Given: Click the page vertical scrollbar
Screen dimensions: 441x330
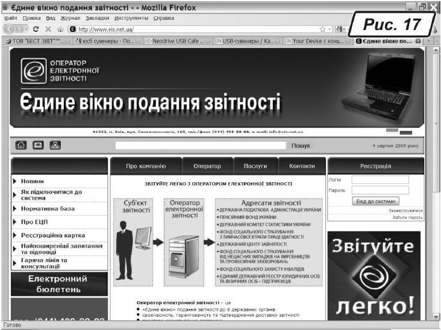Looking at the screenshot, I should pos(436,180).
